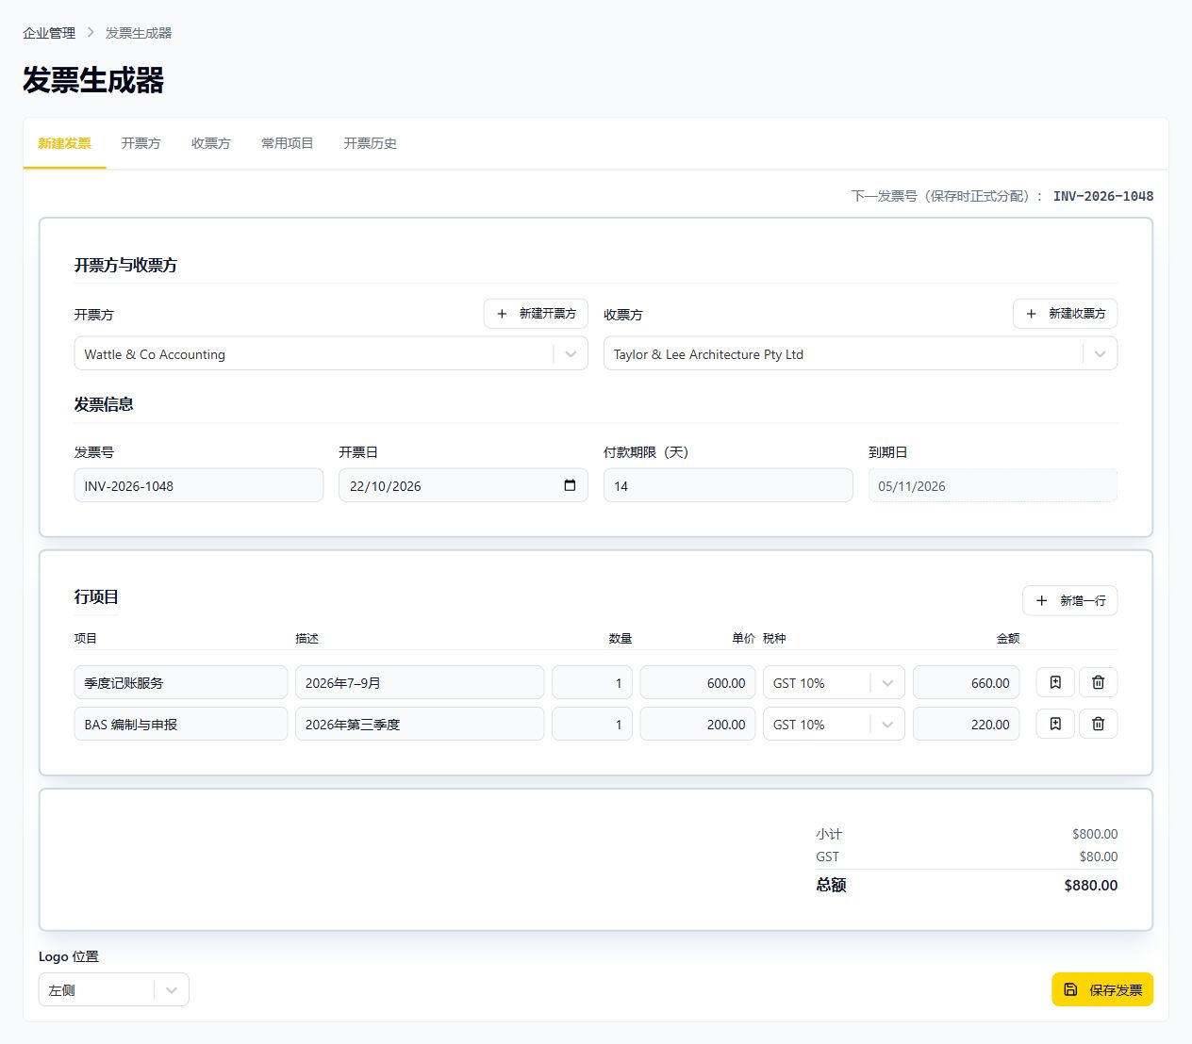
Task: Click the 新建开票方 button
Action: tap(536, 313)
